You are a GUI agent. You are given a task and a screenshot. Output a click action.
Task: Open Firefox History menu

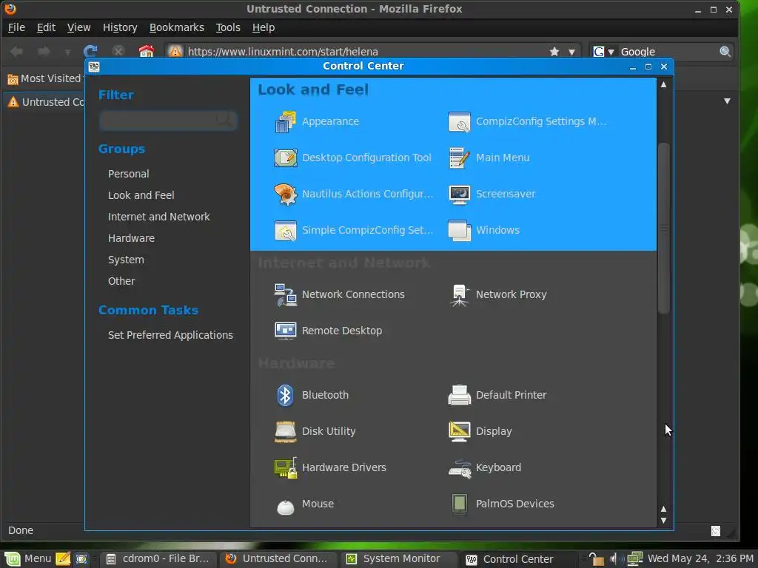tap(120, 27)
